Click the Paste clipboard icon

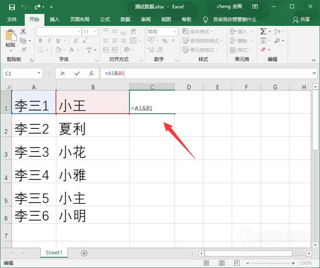(x=11, y=35)
